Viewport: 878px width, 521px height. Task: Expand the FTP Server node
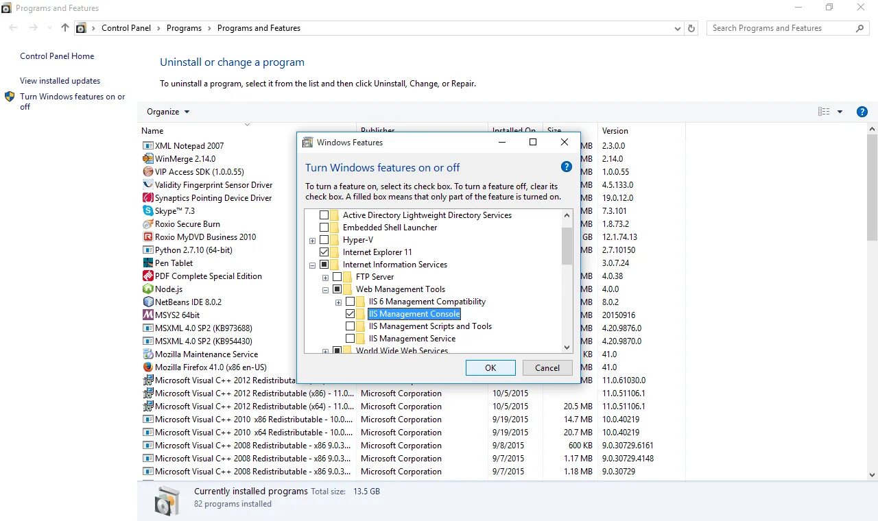click(x=326, y=278)
